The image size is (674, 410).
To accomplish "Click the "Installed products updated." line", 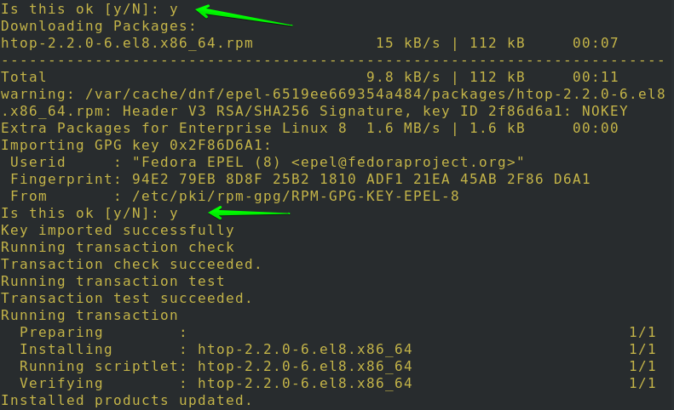I will pos(126,400).
